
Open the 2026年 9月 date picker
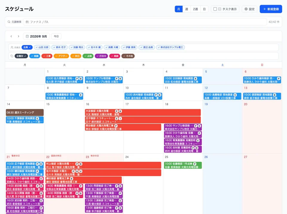coord(36,36)
